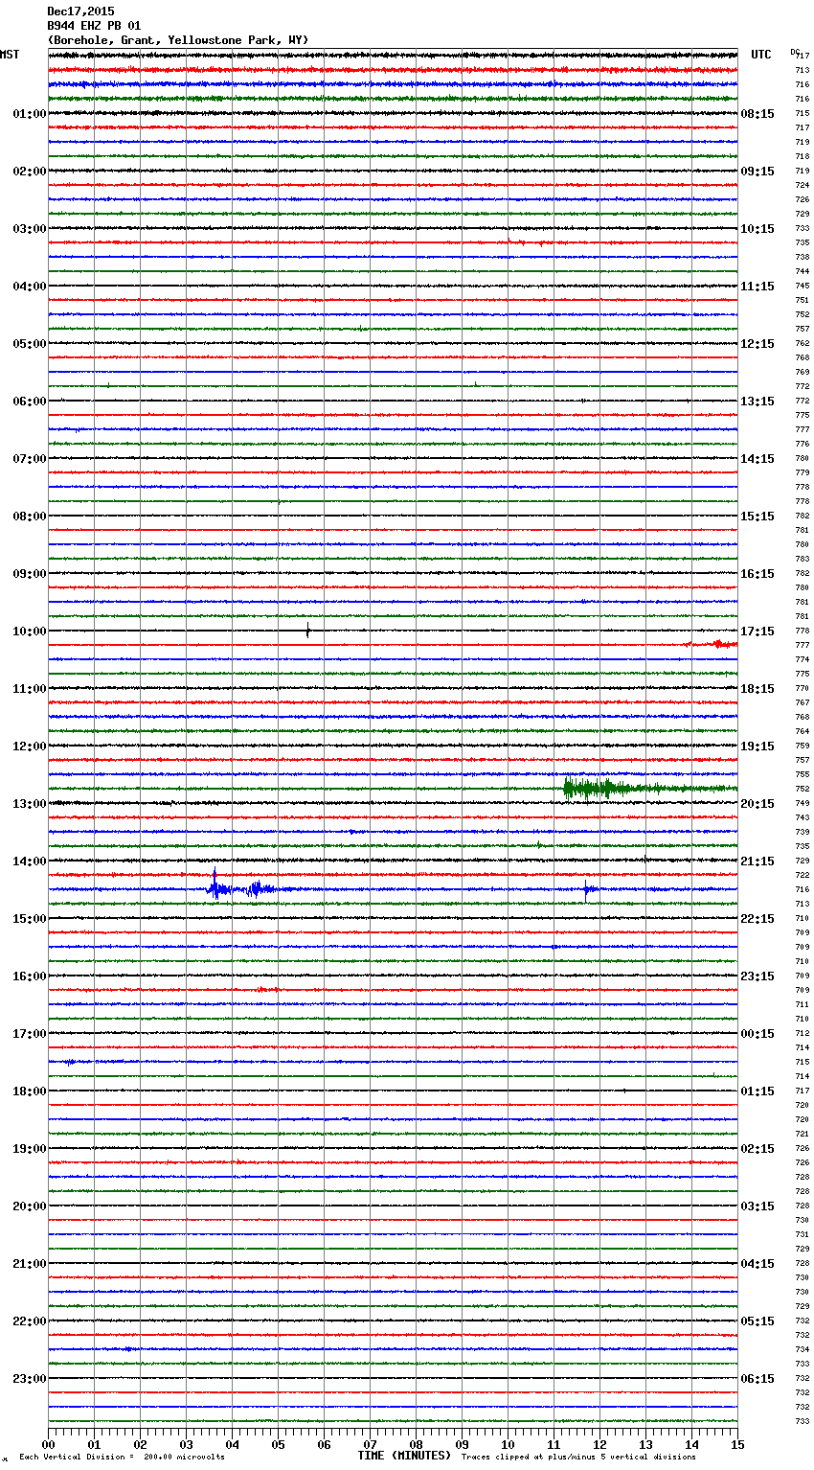The width and height of the screenshot is (814, 1470).
Task: Select the 14:00 MST row label
Action: (x=30, y=861)
